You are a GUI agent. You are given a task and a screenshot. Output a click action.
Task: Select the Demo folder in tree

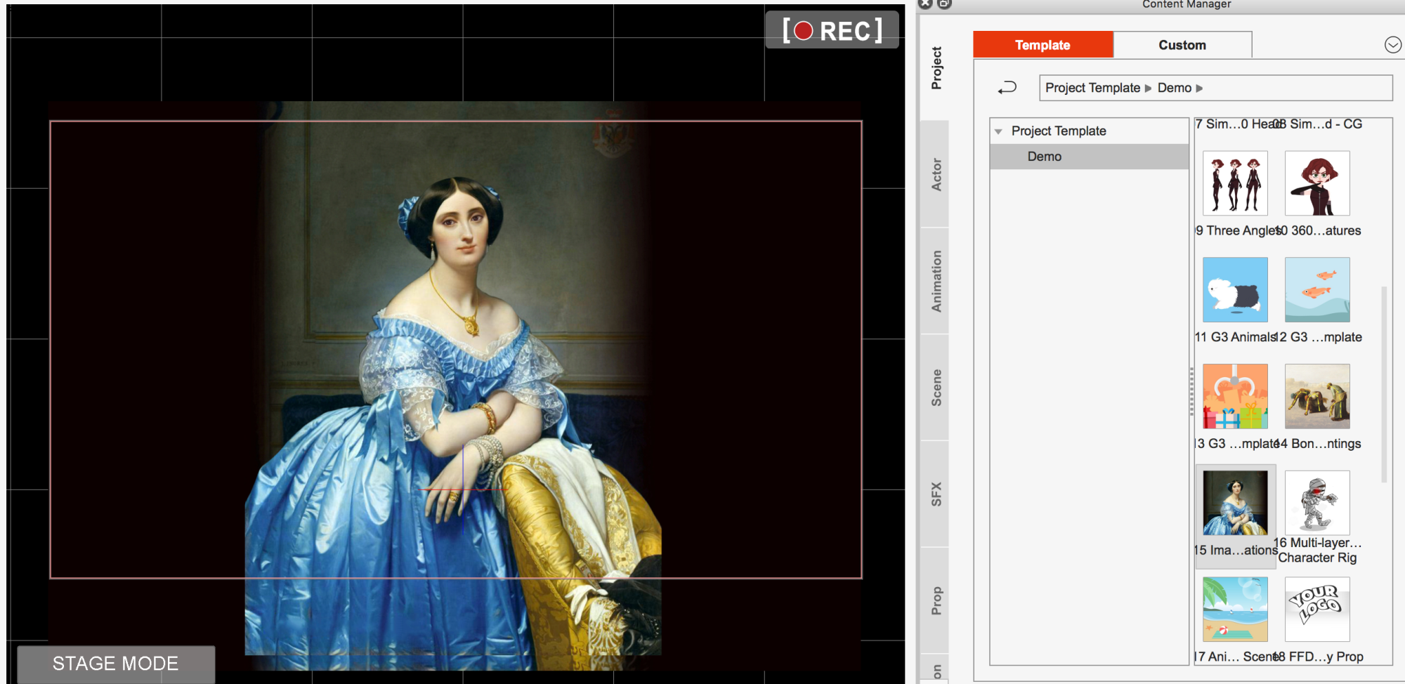tap(1089, 157)
